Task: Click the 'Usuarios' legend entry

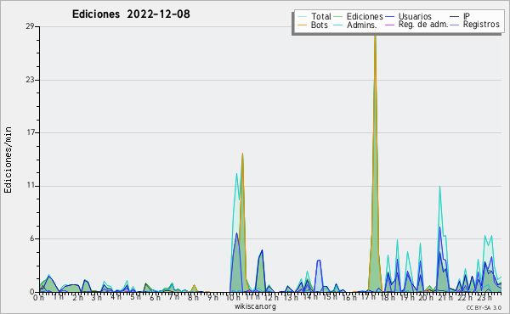Action: [x=415, y=16]
